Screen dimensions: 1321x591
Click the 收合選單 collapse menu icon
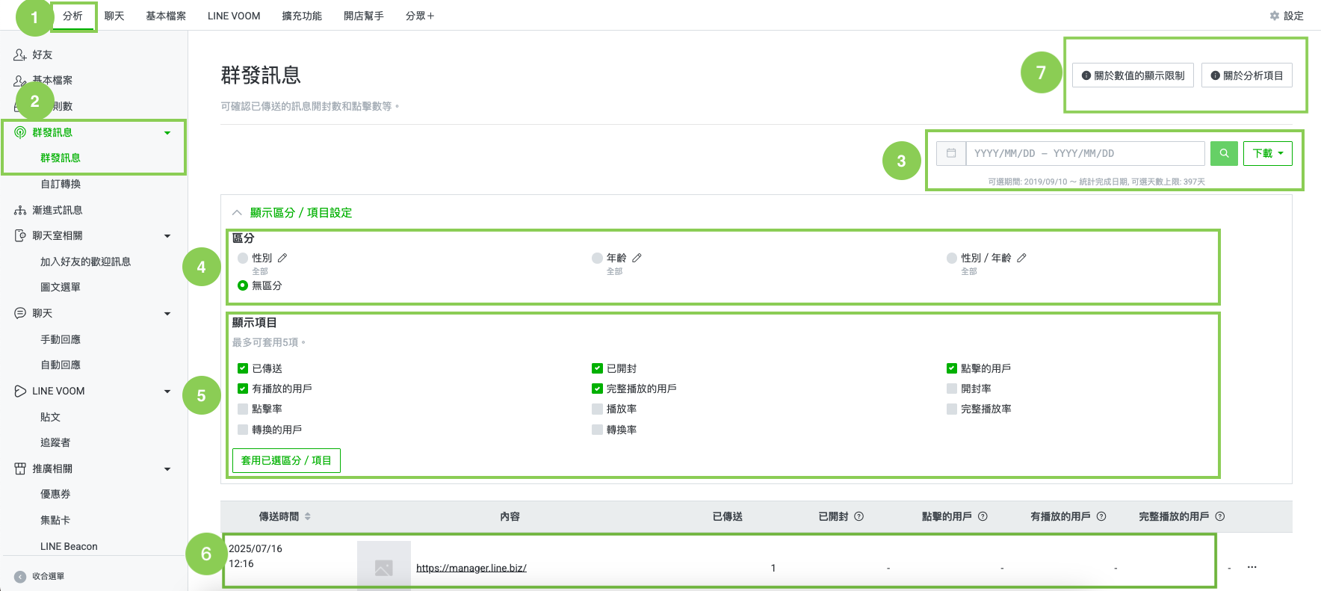(20, 576)
